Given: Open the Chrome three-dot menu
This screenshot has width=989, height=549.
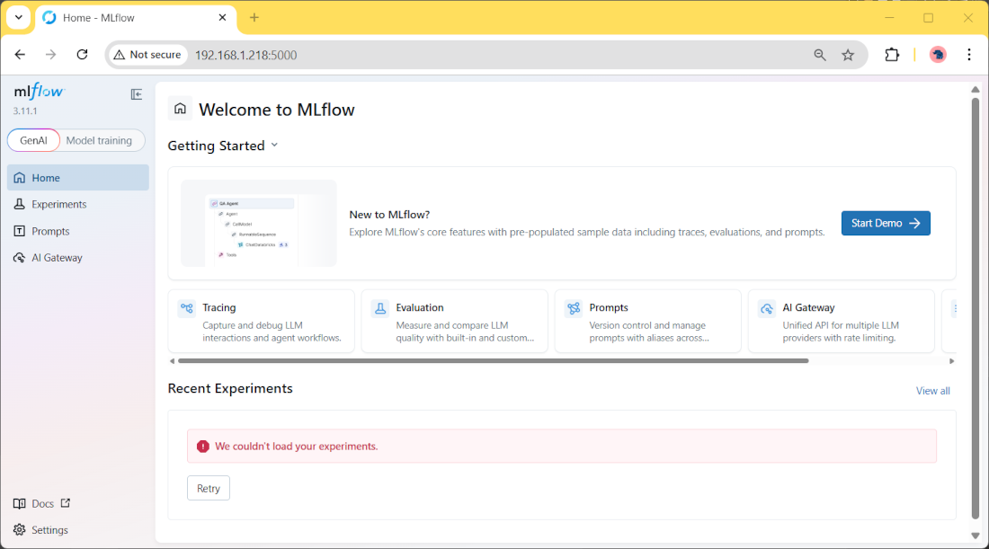Looking at the screenshot, I should 968,55.
